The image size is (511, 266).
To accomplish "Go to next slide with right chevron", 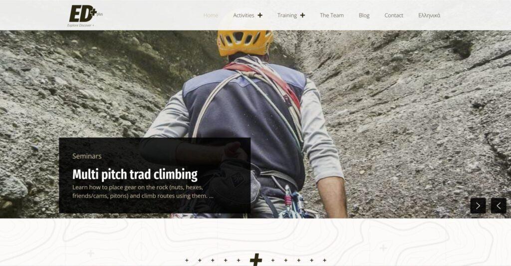I will [478, 206].
